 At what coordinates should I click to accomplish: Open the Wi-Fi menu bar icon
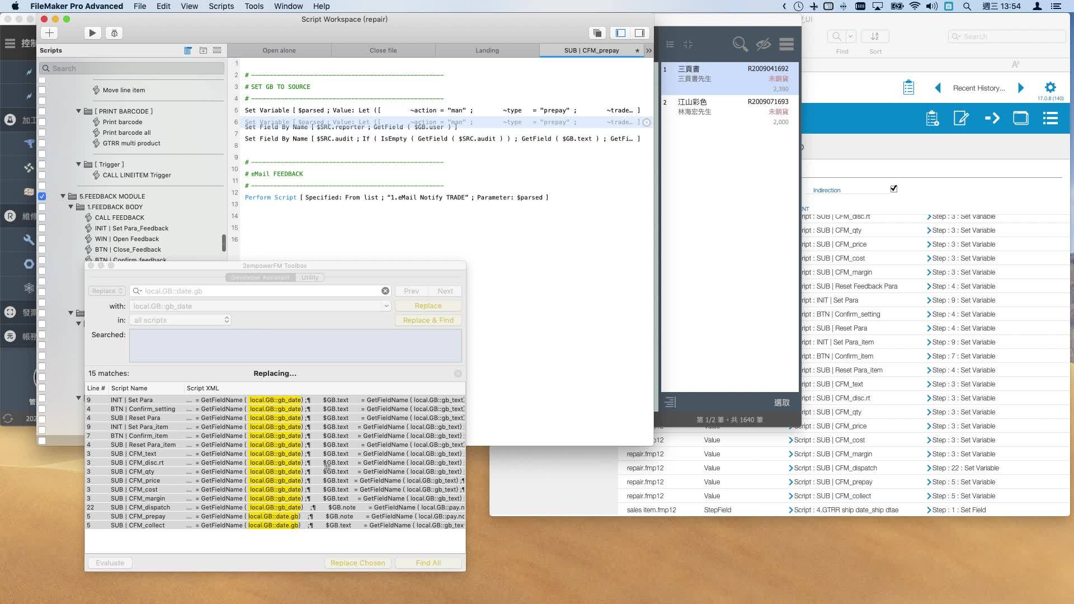(x=915, y=6)
